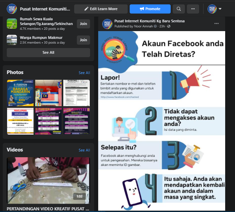The image size is (235, 212).
Task: Open the search magnifier in top bar
Action: click(x=179, y=9)
